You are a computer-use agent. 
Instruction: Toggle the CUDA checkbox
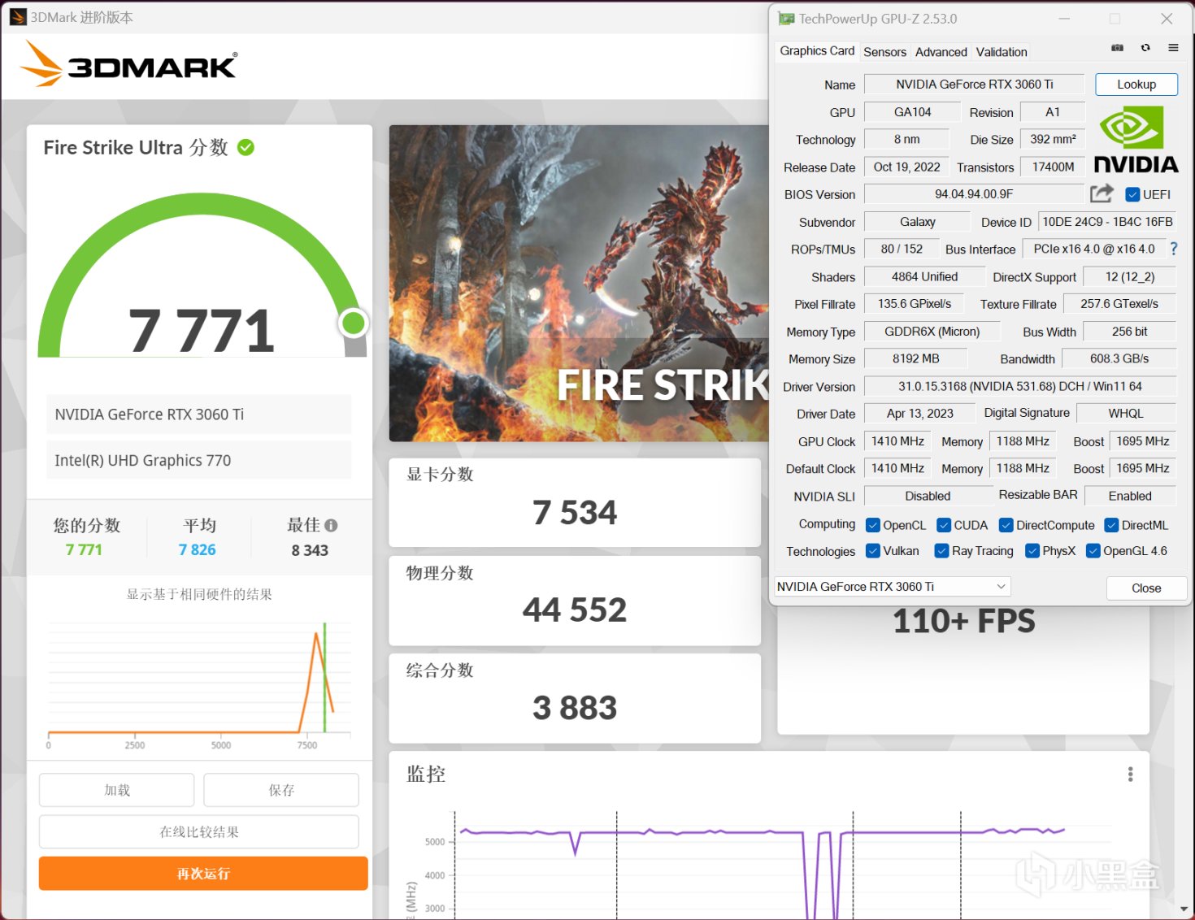(944, 525)
